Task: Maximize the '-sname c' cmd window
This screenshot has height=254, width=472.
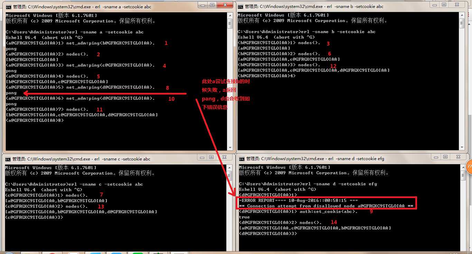Action: coord(211,157)
